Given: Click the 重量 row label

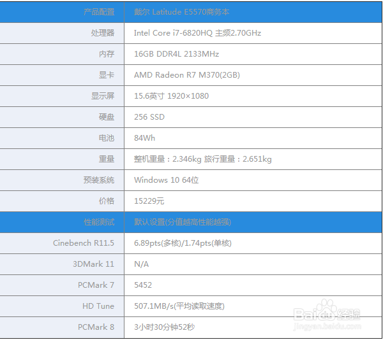Looking at the screenshot, I should [107, 159].
